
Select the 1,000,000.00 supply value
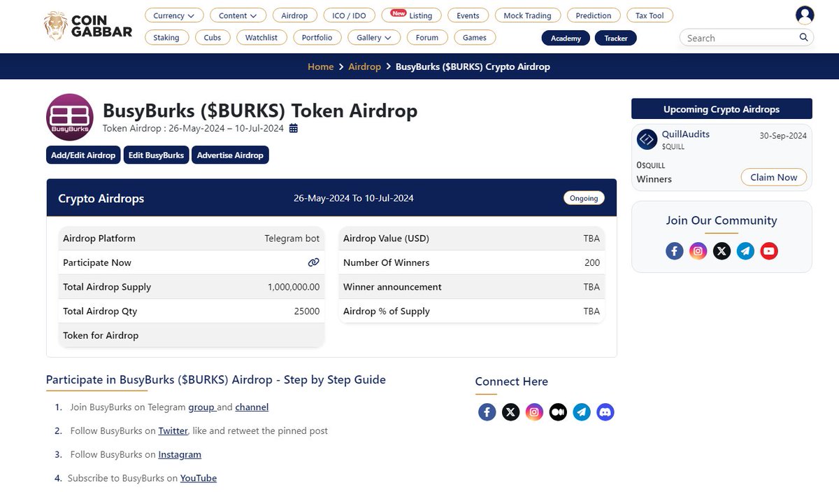[294, 287]
